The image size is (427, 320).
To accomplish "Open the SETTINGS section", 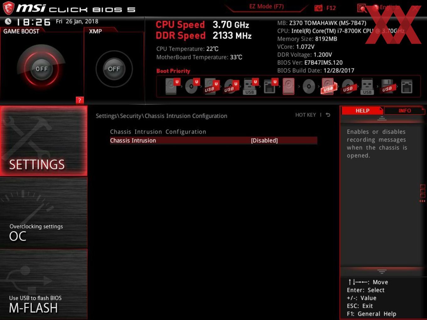I will [x=44, y=141].
